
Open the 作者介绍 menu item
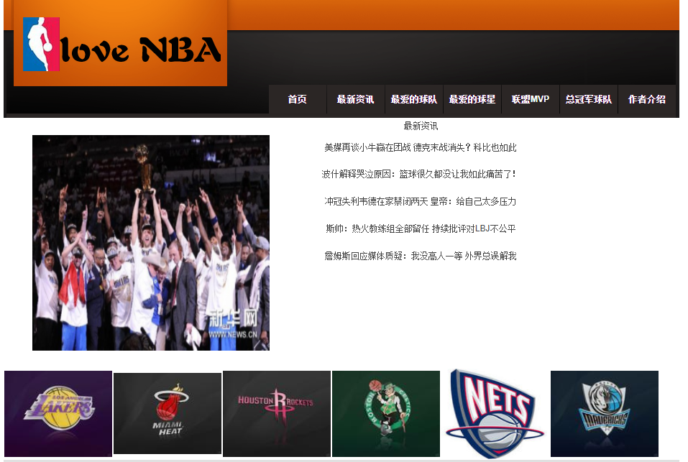pos(647,99)
